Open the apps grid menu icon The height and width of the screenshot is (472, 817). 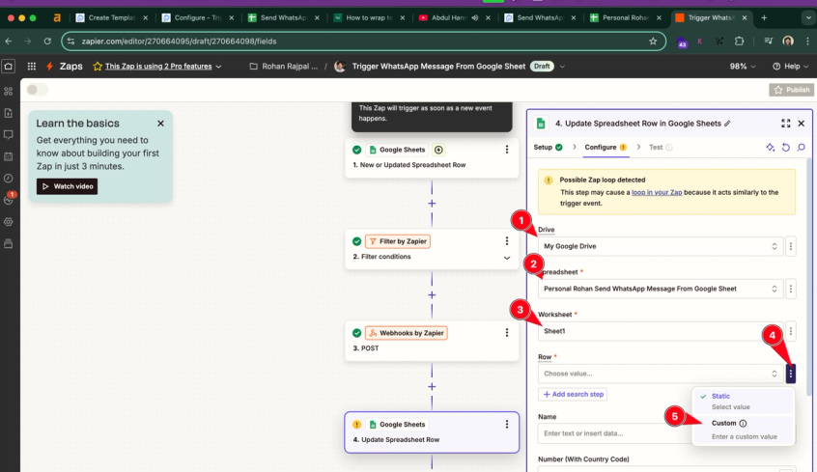point(31,67)
